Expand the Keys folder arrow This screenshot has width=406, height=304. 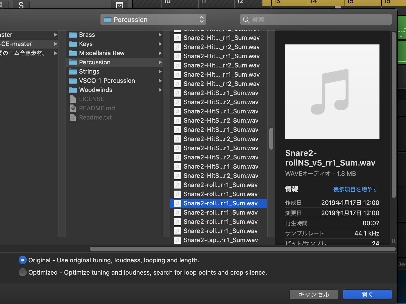pos(160,44)
